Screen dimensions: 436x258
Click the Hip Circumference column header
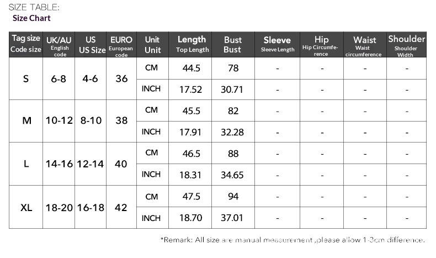tap(321, 44)
